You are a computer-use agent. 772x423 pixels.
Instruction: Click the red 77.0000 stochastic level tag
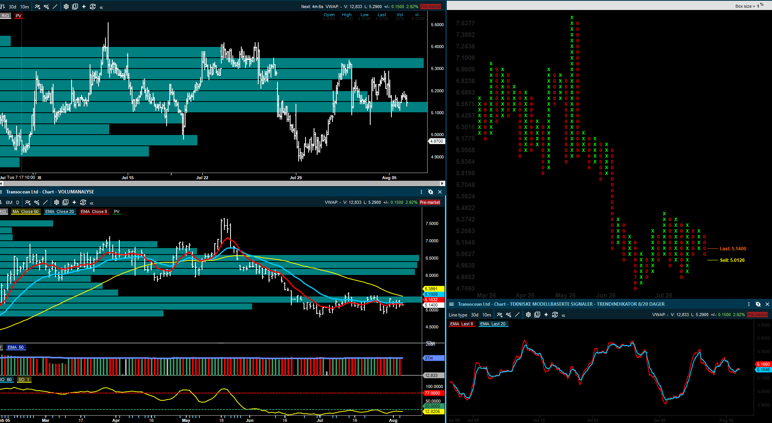click(x=434, y=393)
